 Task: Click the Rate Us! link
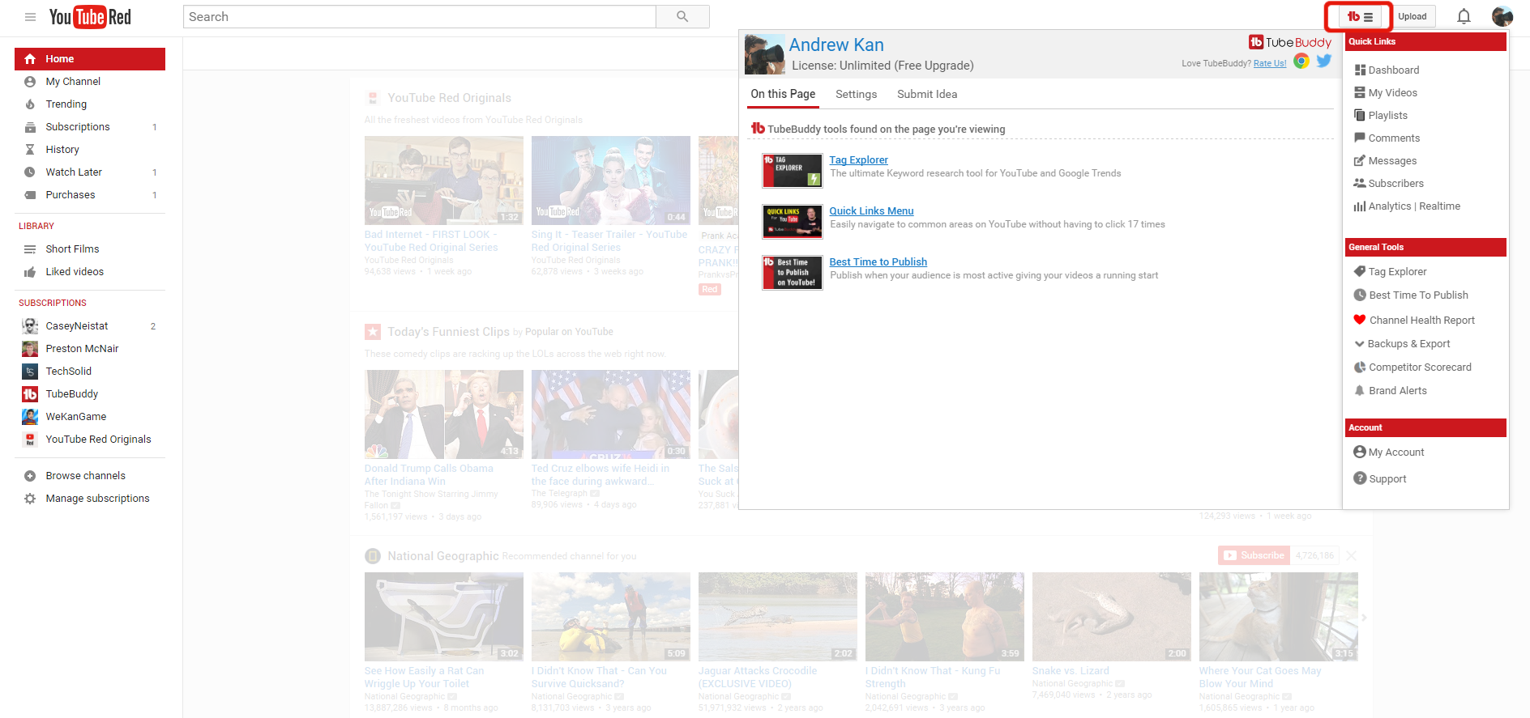(1270, 63)
